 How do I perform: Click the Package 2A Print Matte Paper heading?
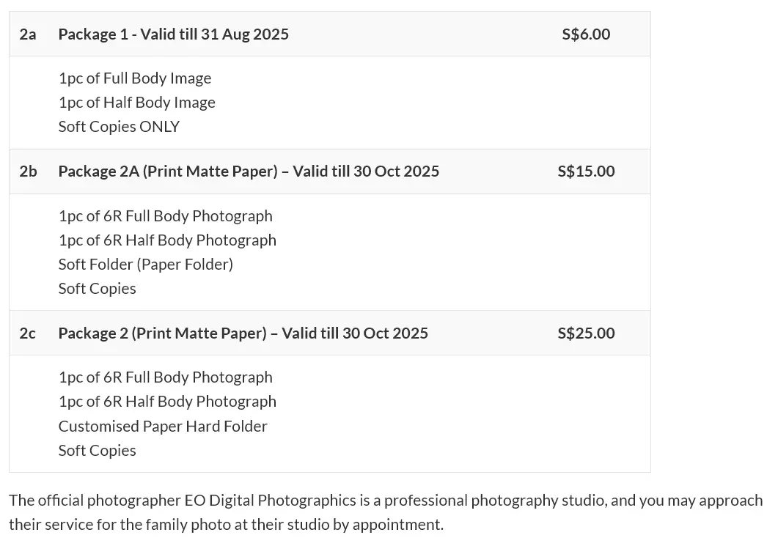(x=249, y=171)
